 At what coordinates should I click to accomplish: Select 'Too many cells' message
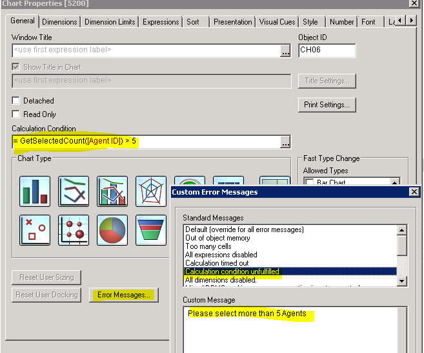(x=208, y=246)
